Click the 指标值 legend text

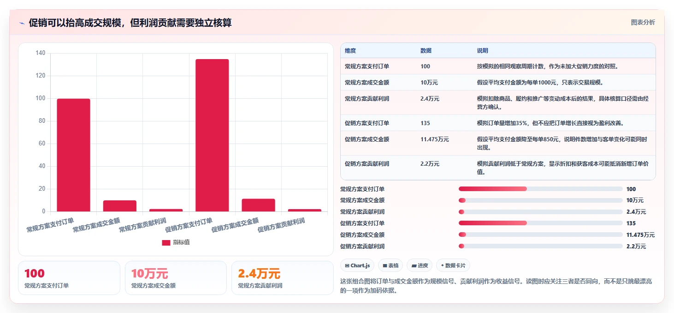pyautogui.click(x=181, y=242)
